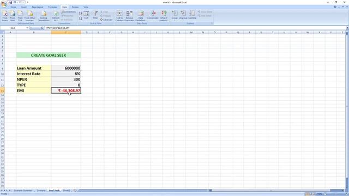Click the Name Box field
The image size is (349, 196).
13,28
